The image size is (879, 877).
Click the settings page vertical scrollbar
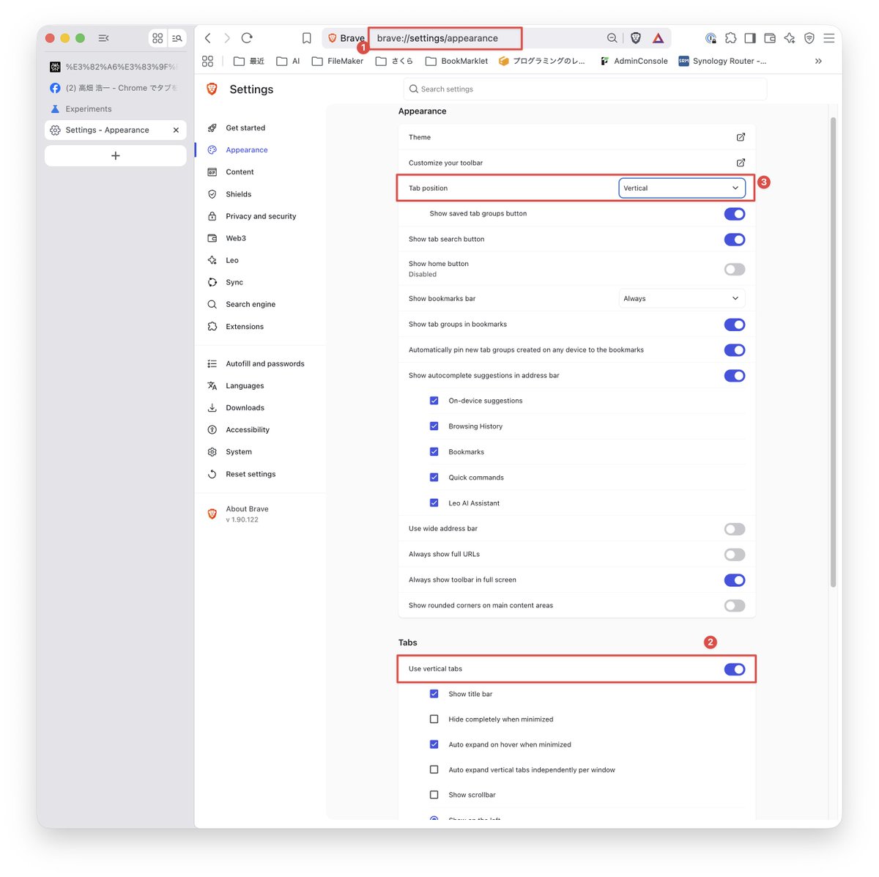pos(833,352)
